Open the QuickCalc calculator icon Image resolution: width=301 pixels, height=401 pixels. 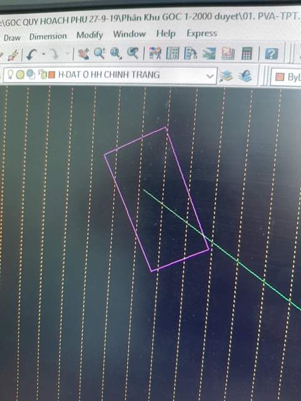click(246, 53)
